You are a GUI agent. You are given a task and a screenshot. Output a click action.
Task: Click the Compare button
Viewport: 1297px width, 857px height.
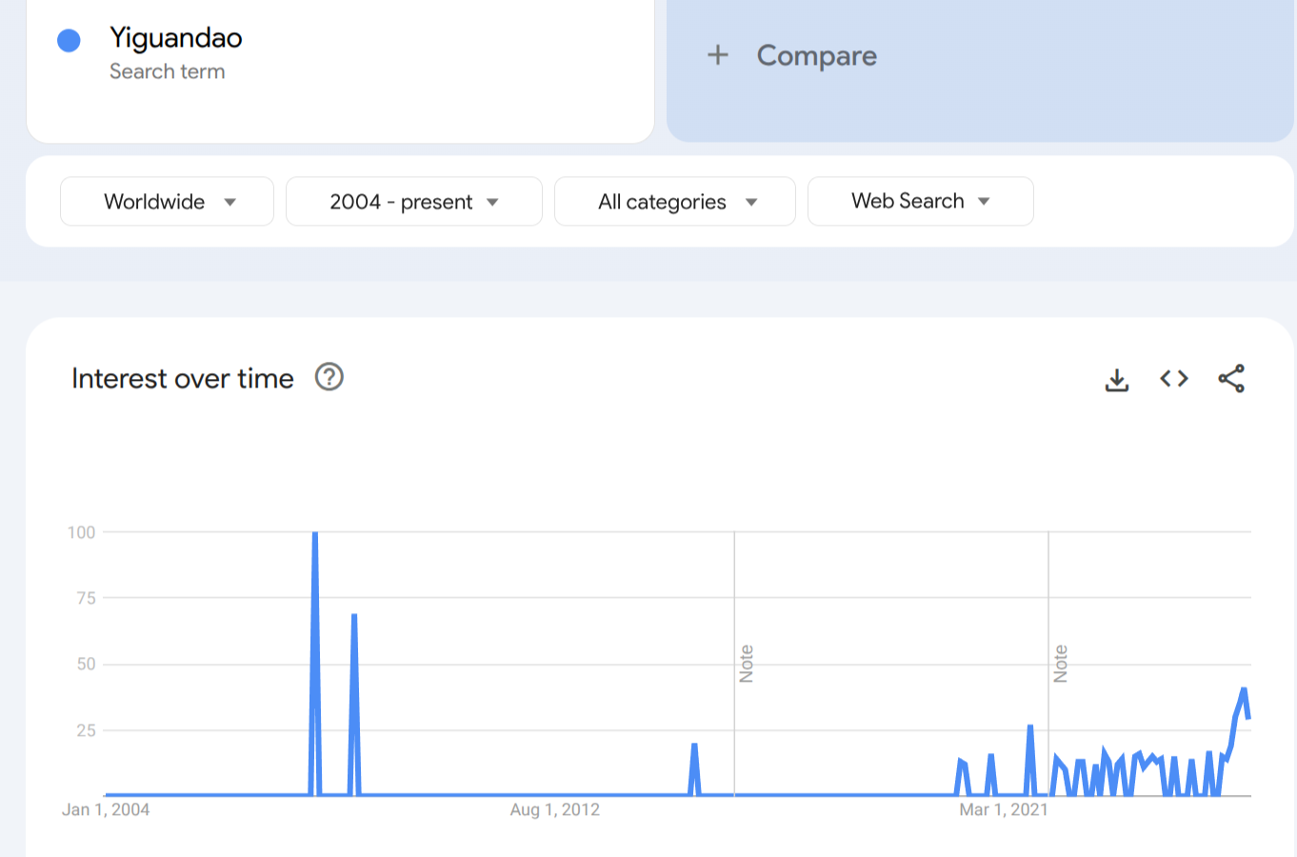coord(816,55)
